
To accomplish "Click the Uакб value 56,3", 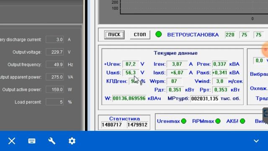I will (131, 73).
